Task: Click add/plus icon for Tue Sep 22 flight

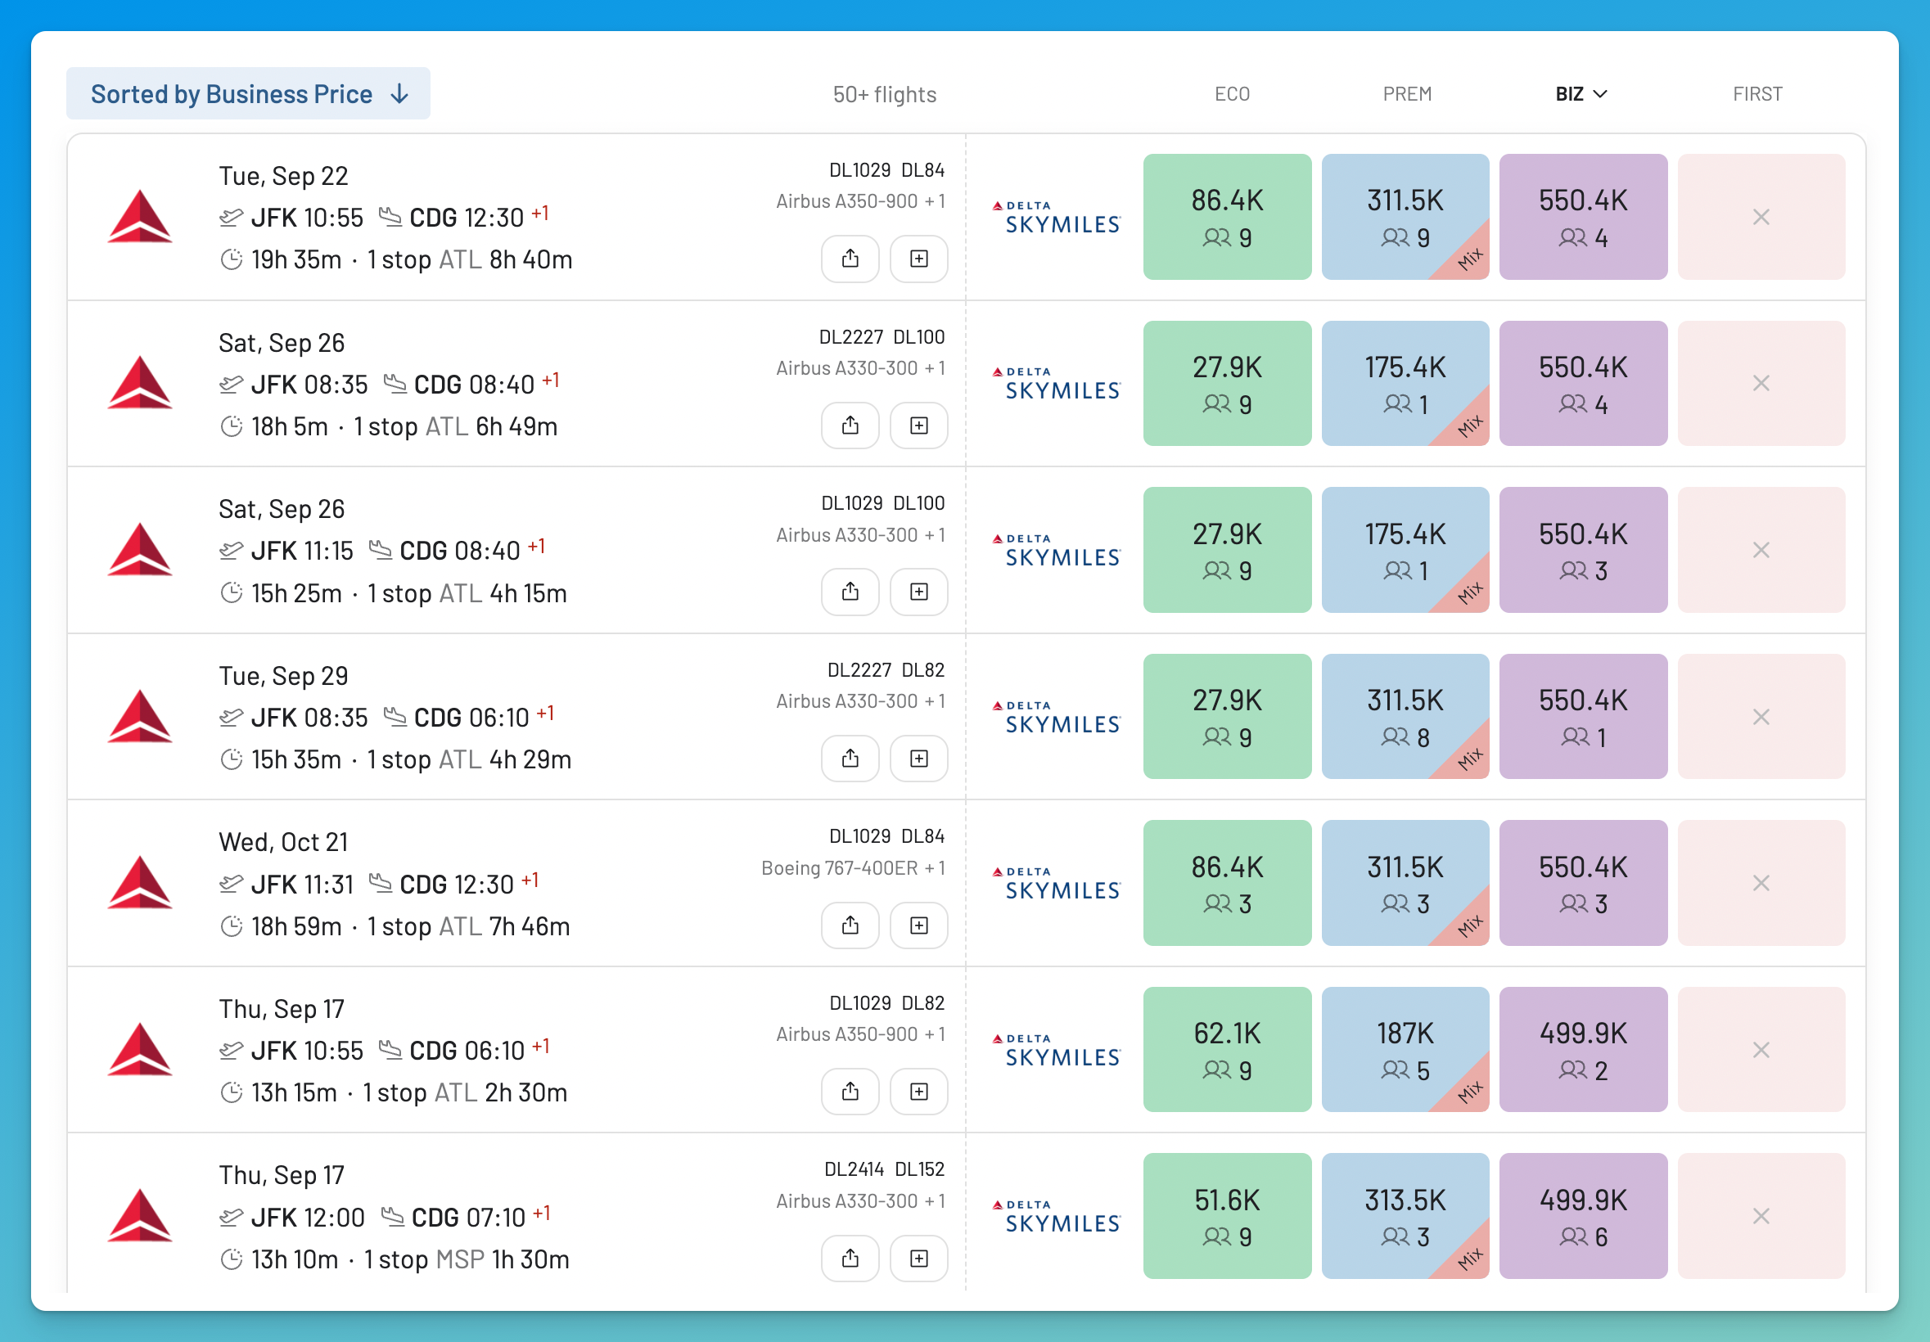Action: click(919, 259)
